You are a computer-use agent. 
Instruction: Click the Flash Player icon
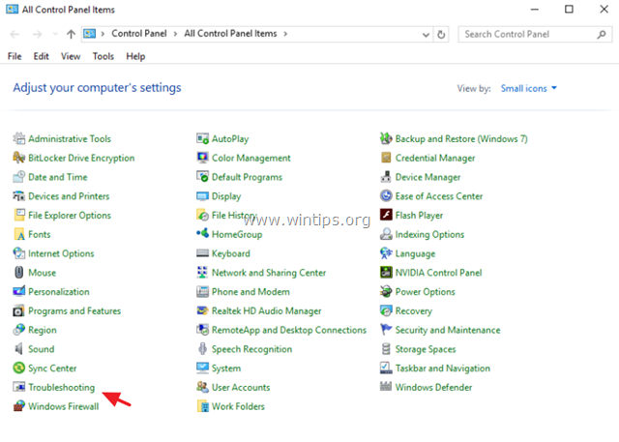pyautogui.click(x=386, y=215)
